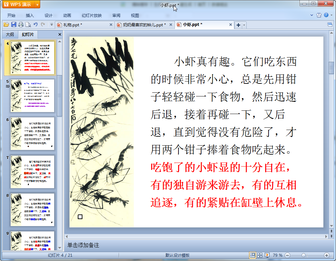Click the 79 % zoom level
This screenshot has width=336, height=261.
[x=278, y=255]
